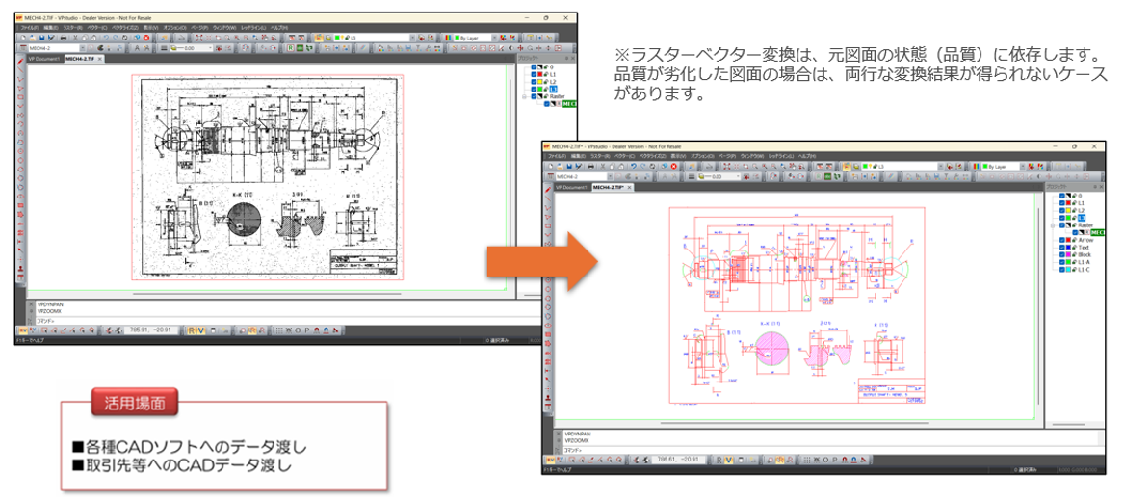This screenshot has height=501, width=1124.
Task: Uncheck L3 layer checkbox in scanned-drawing window
Action: click(534, 89)
